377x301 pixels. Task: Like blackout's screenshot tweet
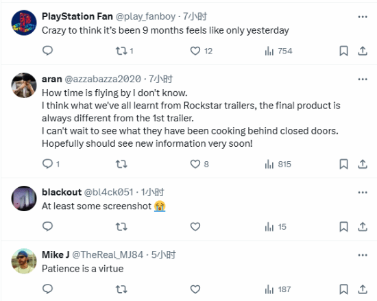pyautogui.click(x=195, y=227)
